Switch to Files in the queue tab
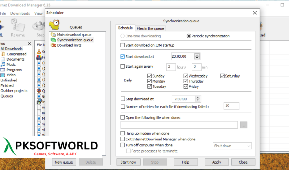The image size is (289, 170). pyautogui.click(x=150, y=28)
